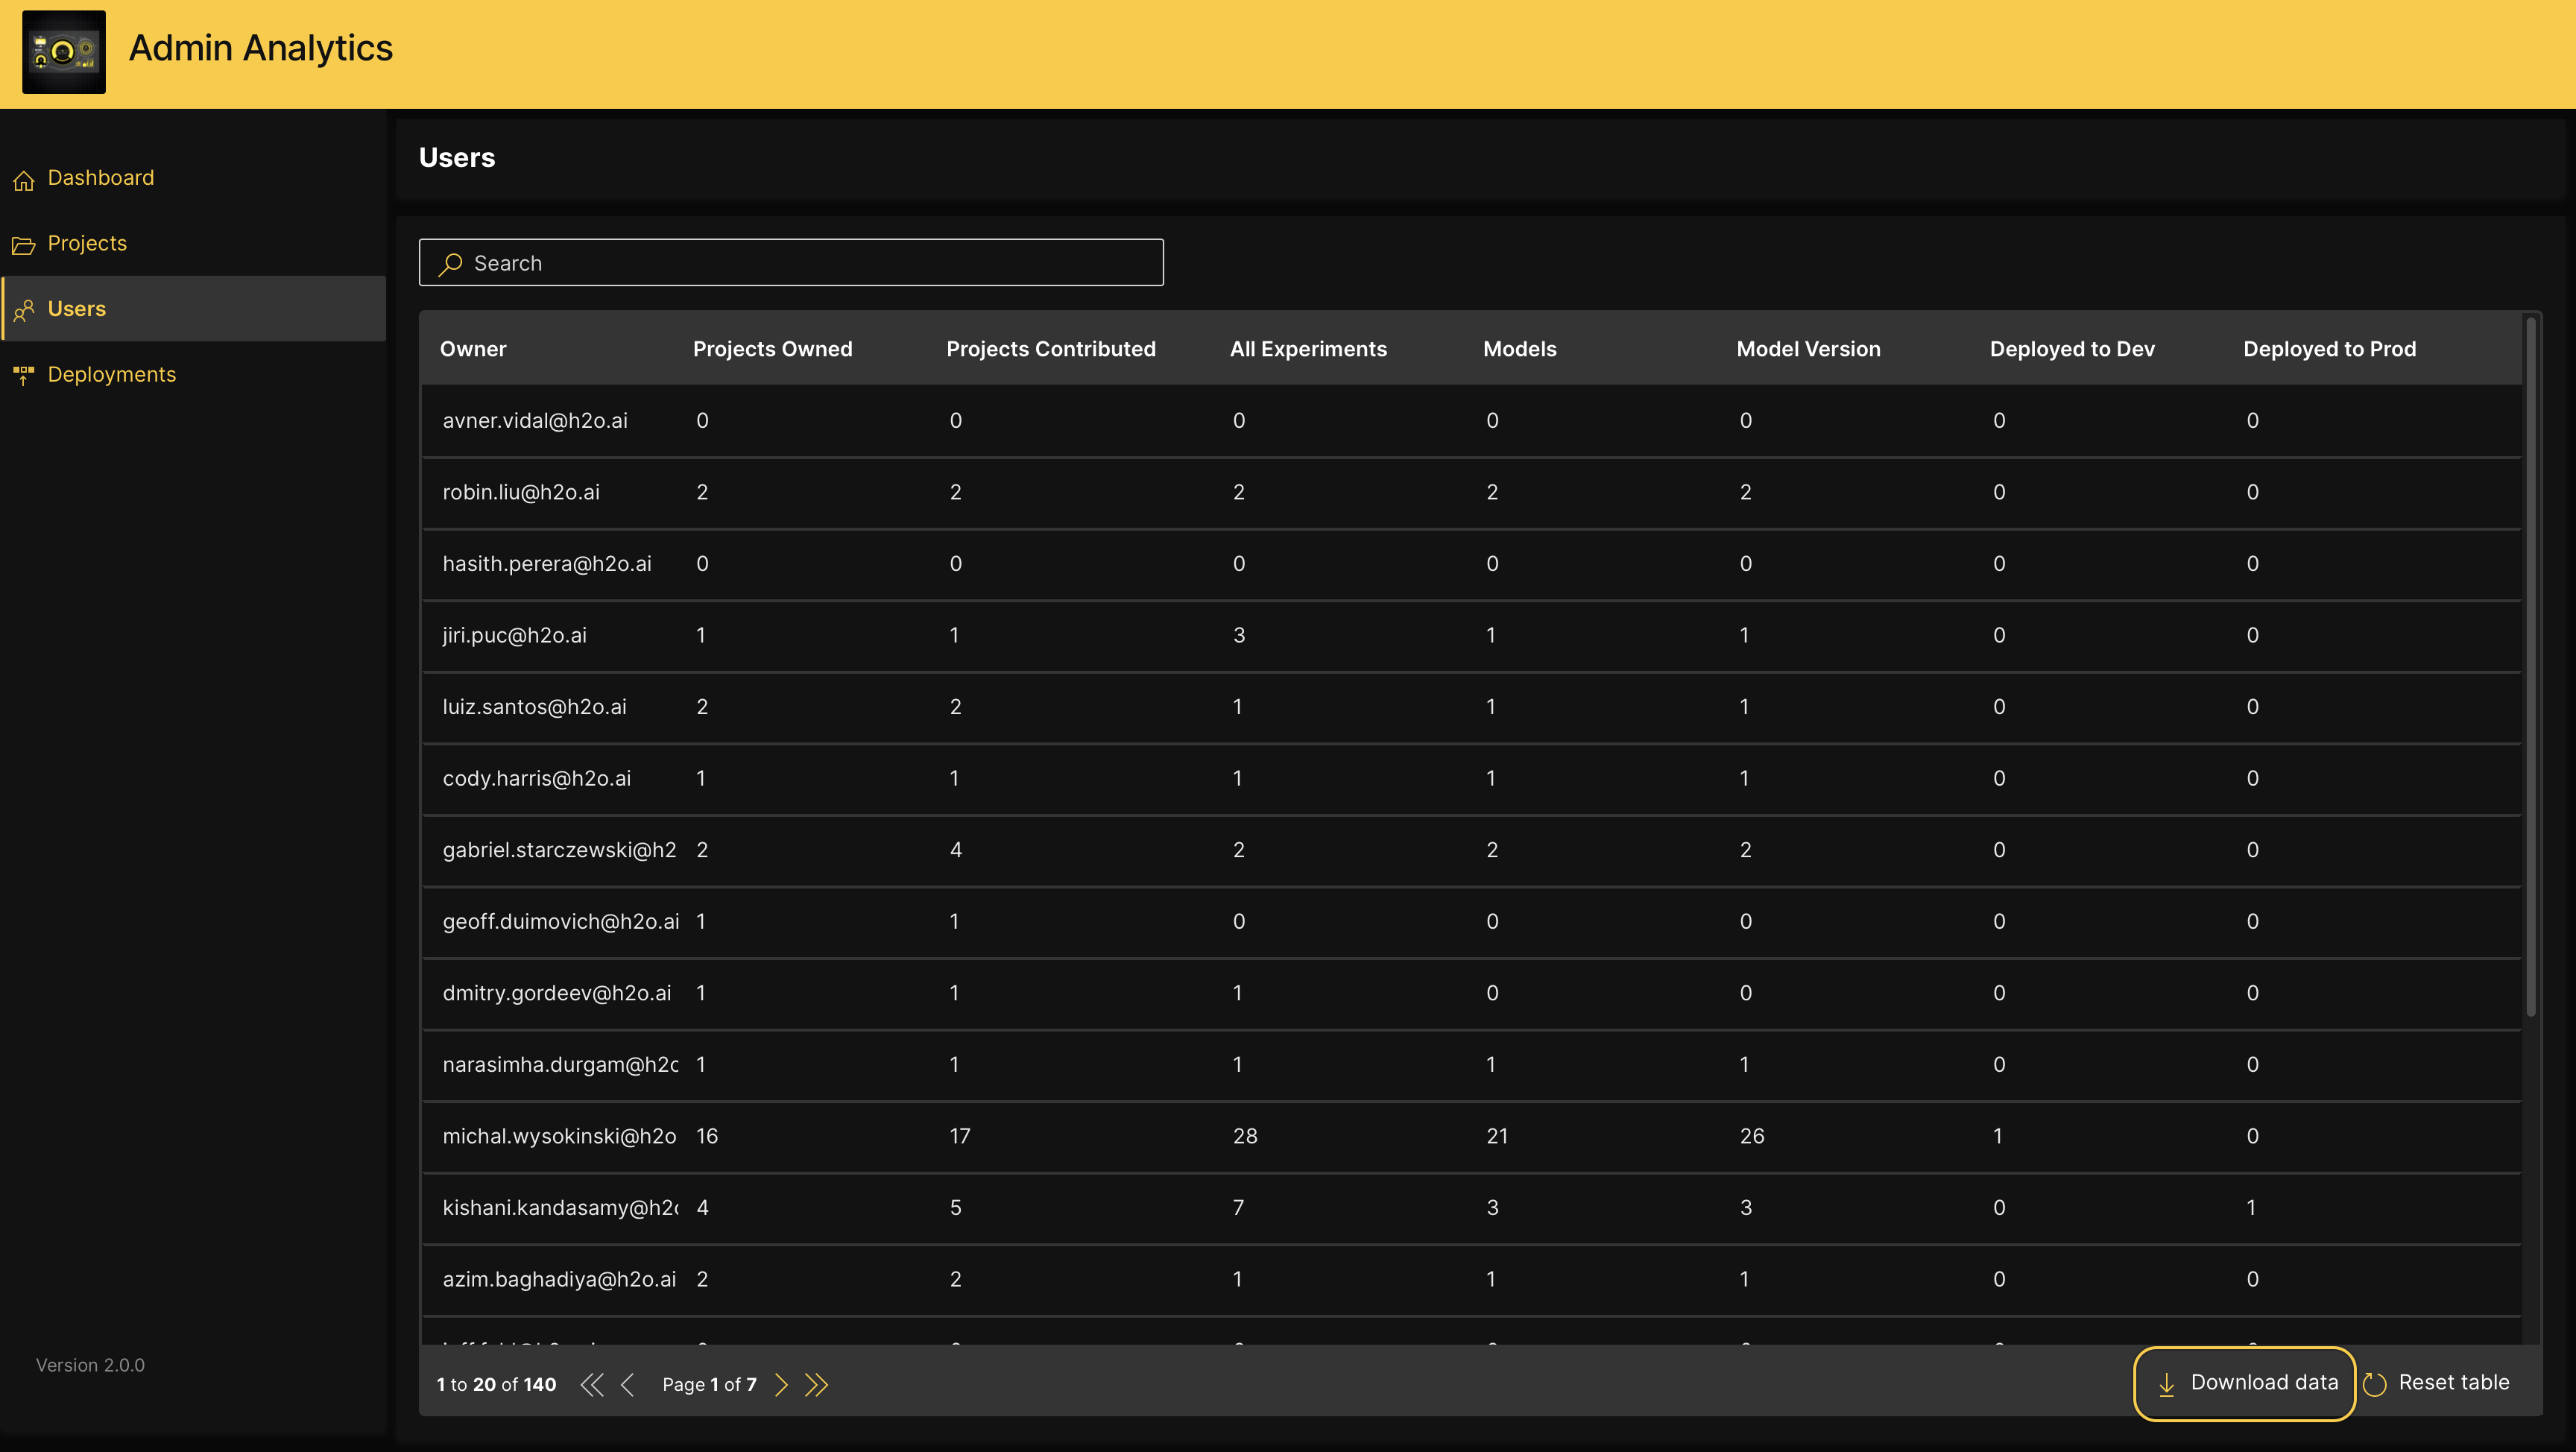2576x1452 pixels.
Task: Click the Admin Analytics app logo
Action: tap(63, 51)
